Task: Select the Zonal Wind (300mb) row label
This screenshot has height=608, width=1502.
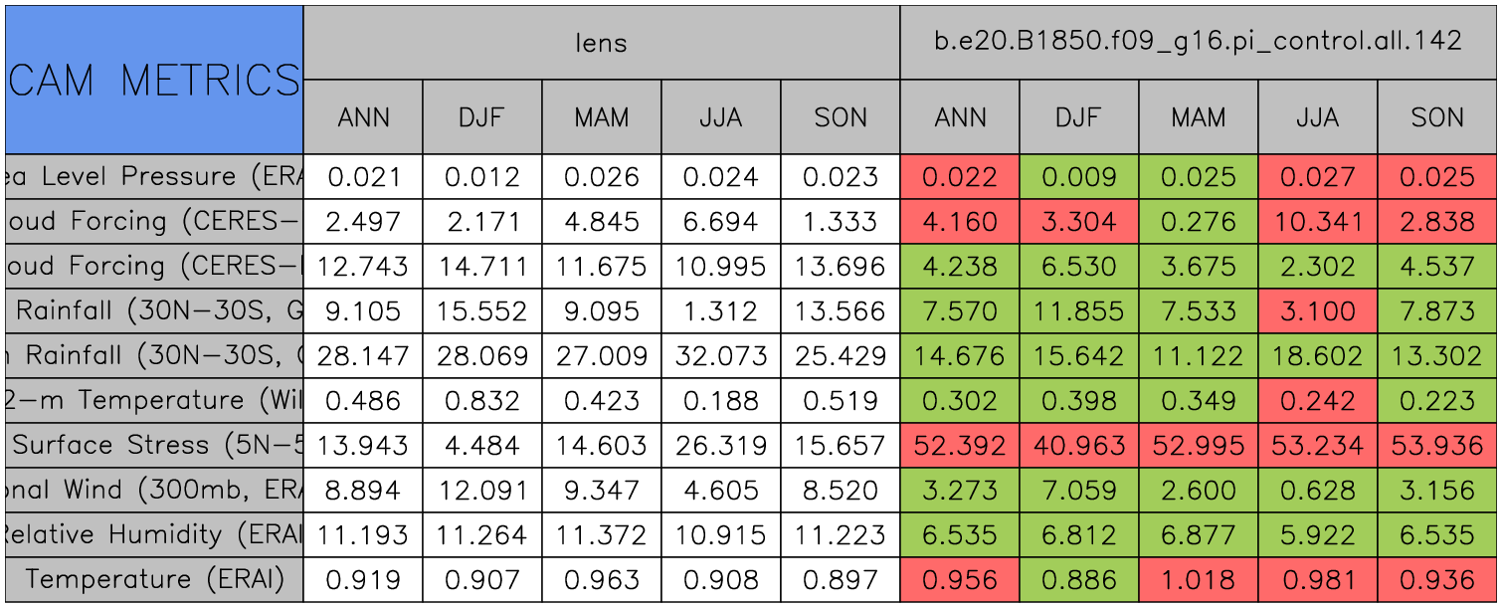Action: tap(154, 490)
